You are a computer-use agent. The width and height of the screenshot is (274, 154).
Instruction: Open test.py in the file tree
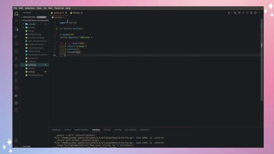34,72
